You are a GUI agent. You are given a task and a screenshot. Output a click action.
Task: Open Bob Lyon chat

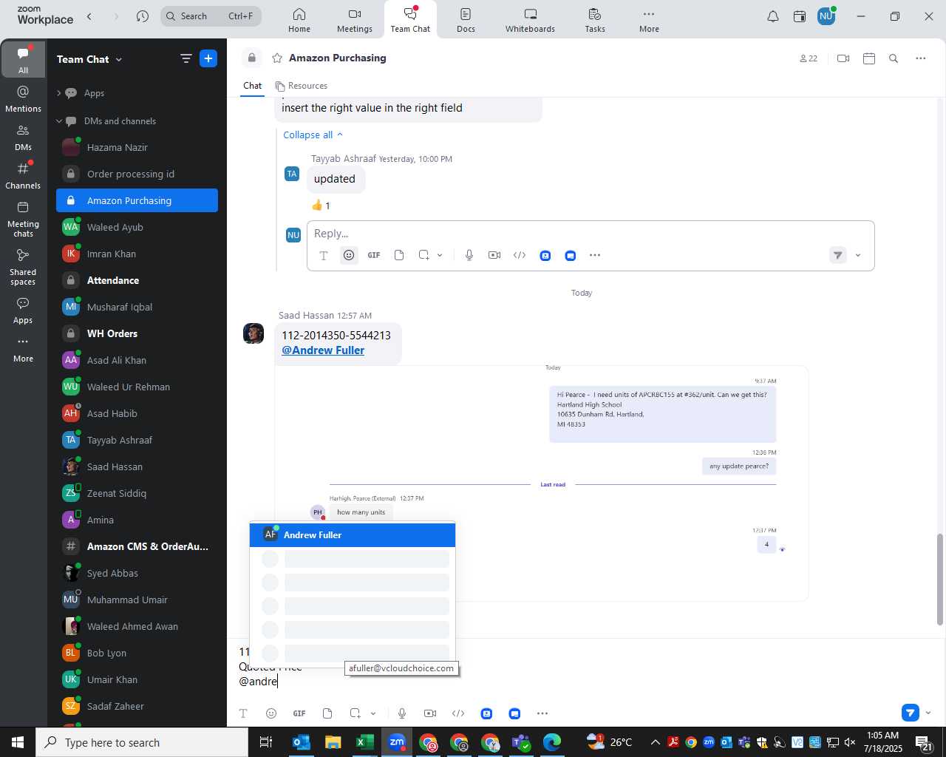tap(137, 654)
